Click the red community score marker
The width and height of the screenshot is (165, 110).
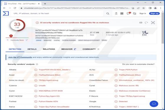click(11, 36)
